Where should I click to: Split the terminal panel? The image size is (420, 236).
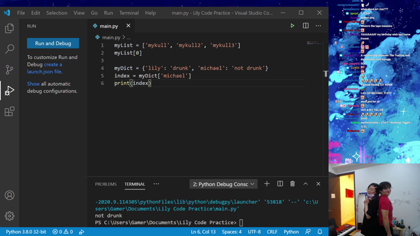tap(280, 184)
